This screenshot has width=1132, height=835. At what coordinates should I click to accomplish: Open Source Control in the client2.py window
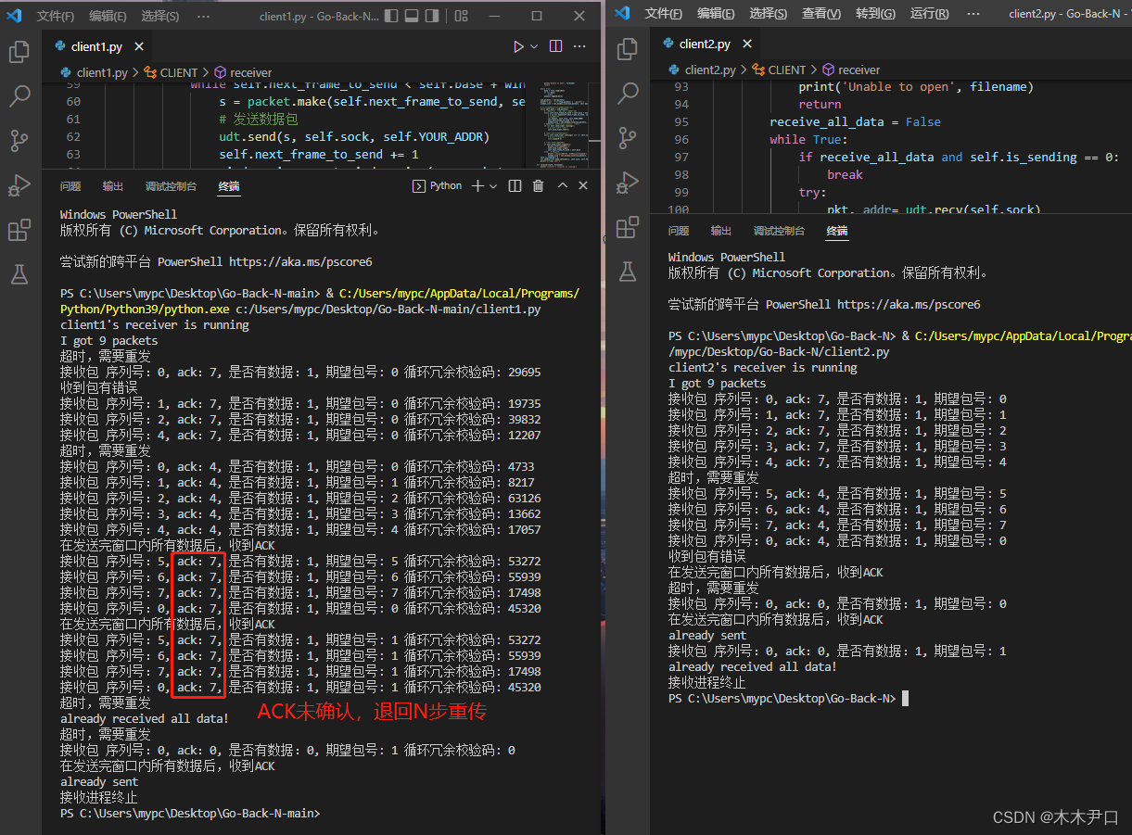[x=628, y=137]
